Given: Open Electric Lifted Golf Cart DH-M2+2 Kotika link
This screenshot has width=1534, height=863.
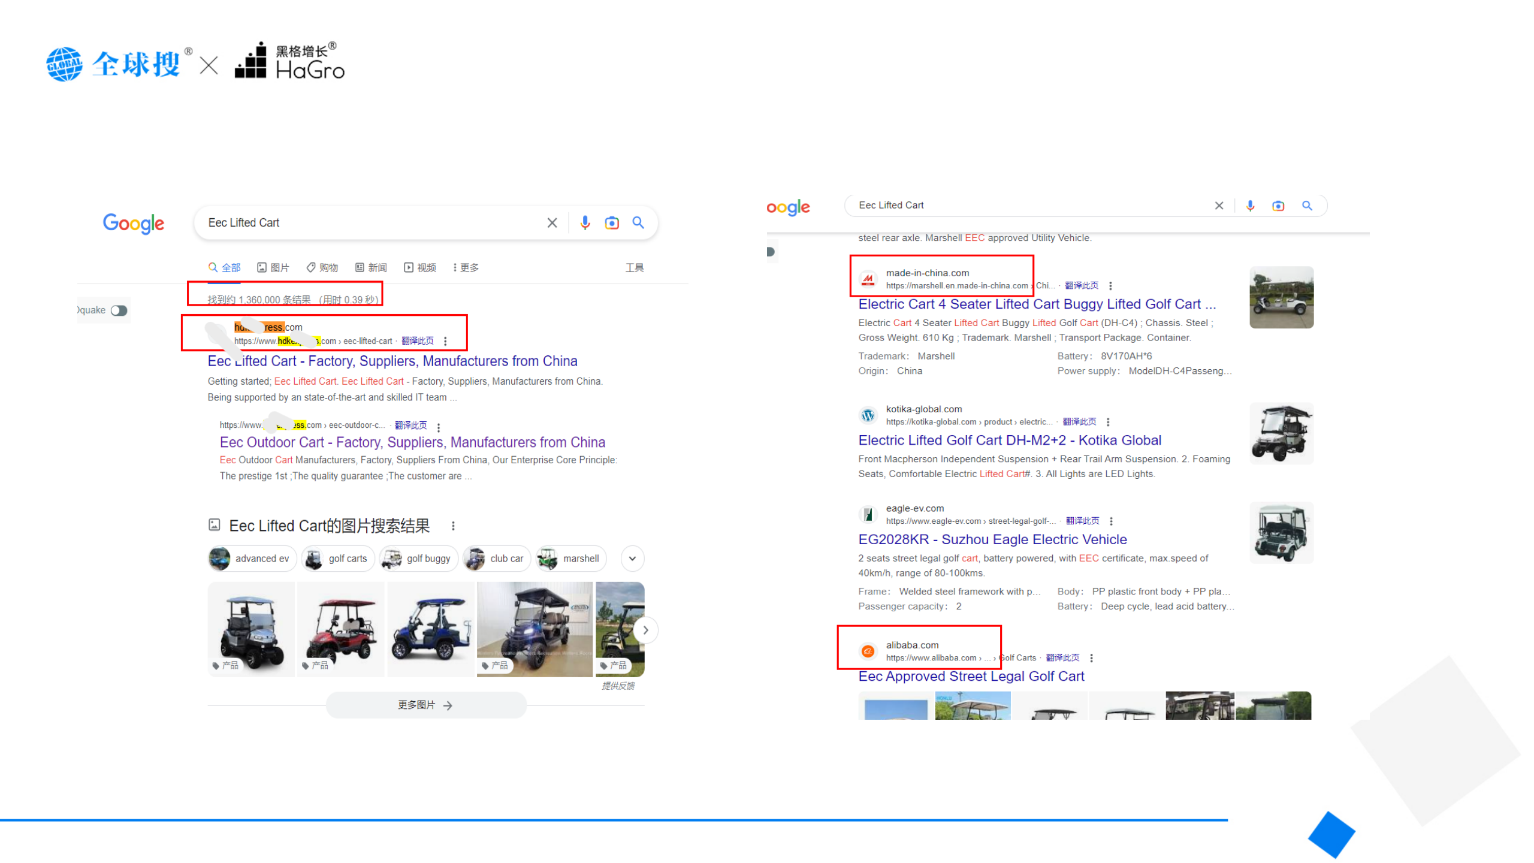Looking at the screenshot, I should click(x=1009, y=440).
